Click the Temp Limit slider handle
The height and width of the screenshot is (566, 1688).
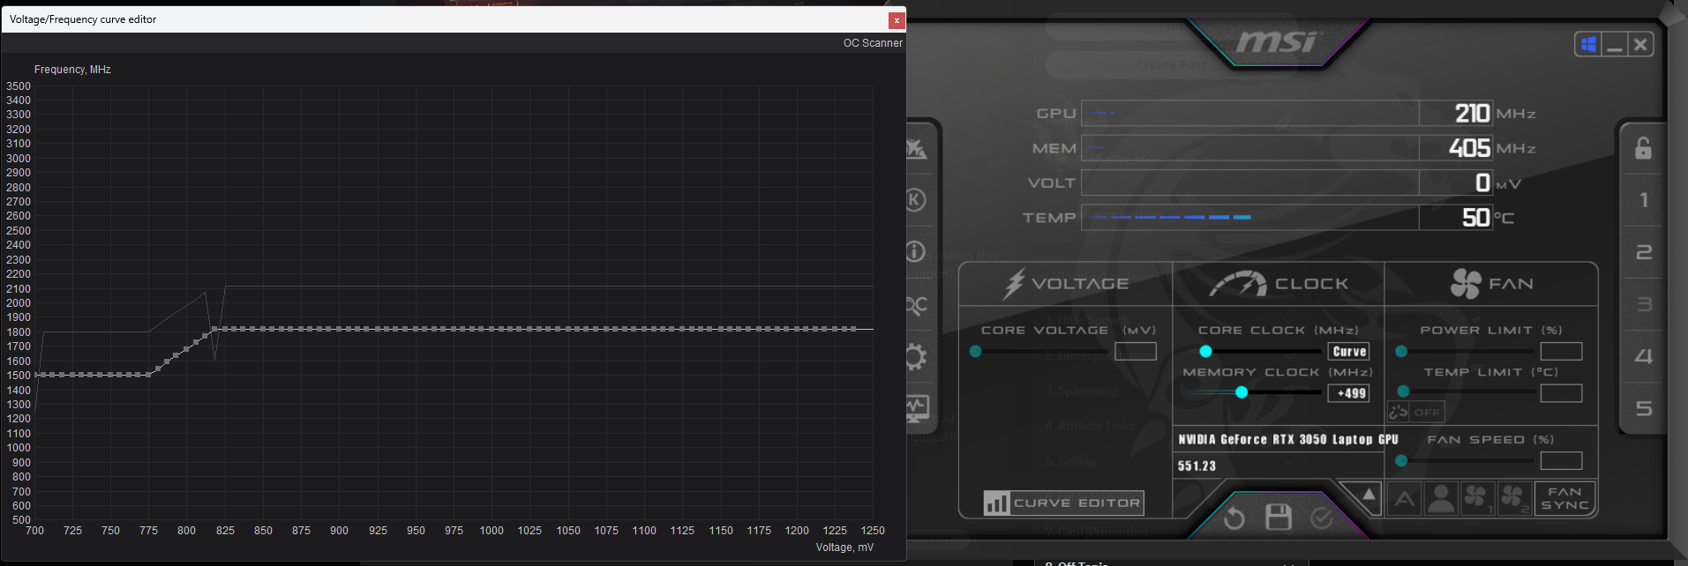(1404, 391)
